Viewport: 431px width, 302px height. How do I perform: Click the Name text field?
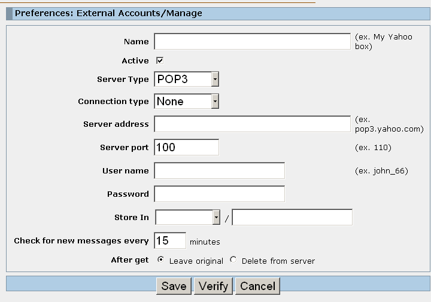253,41
